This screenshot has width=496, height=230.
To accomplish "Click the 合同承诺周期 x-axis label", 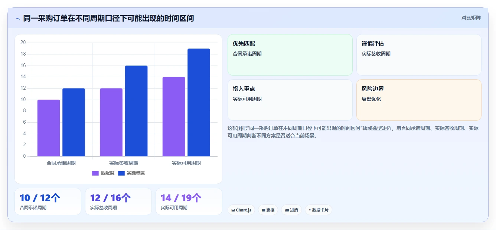I will (61, 163).
